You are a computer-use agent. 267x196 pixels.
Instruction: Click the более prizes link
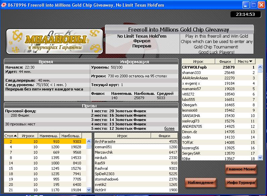(169, 128)
